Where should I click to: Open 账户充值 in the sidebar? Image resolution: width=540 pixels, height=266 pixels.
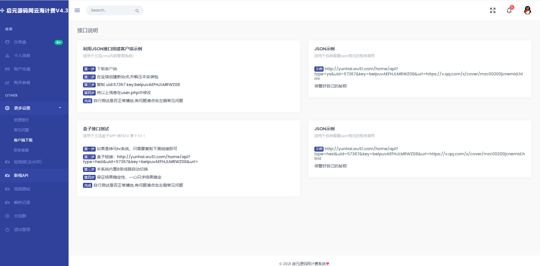tap(22, 69)
